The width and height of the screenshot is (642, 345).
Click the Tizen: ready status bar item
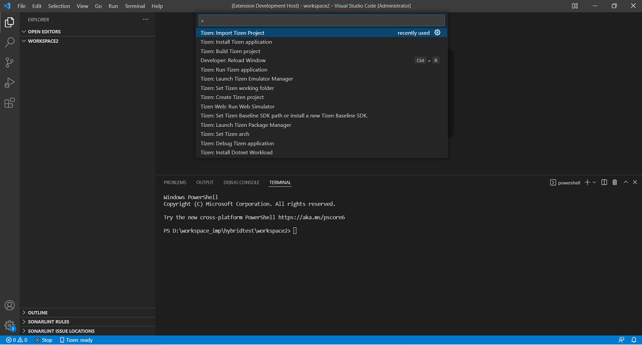pos(76,340)
